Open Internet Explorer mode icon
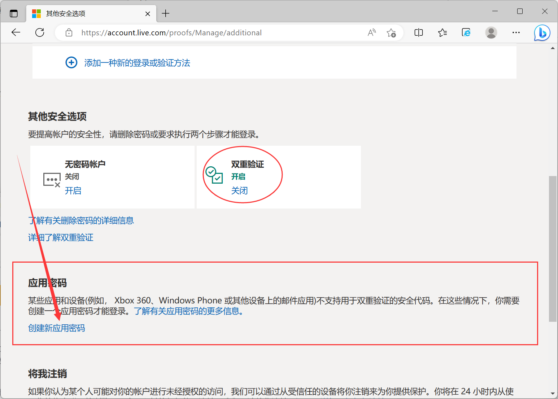 [466, 33]
